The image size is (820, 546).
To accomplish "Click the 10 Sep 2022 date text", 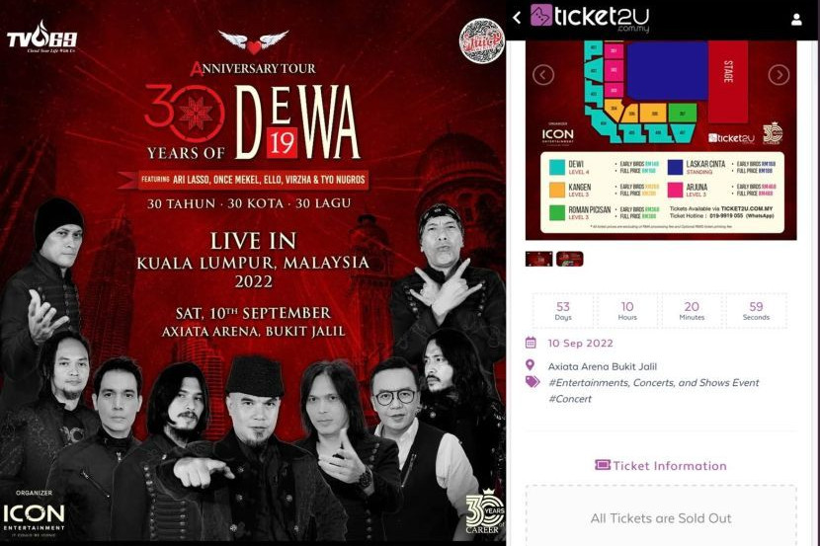I will coord(581,344).
